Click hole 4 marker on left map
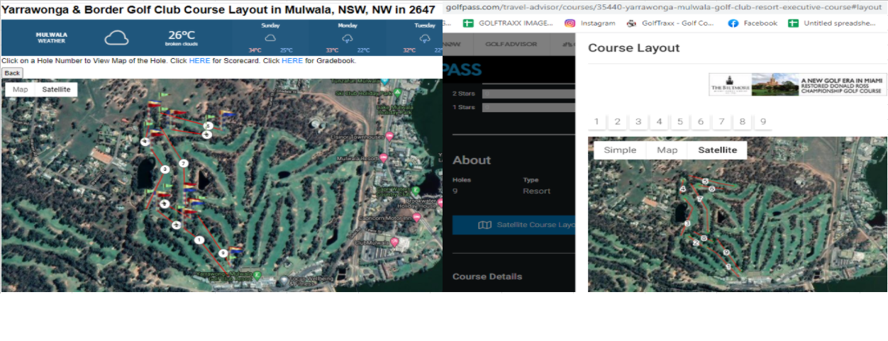The image size is (888, 341). click(145, 142)
